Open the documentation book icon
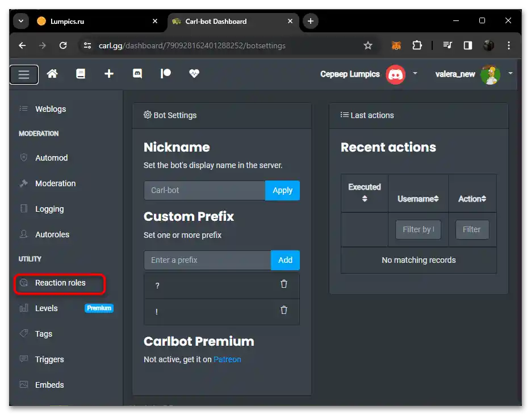This screenshot has width=531, height=415. [x=81, y=73]
